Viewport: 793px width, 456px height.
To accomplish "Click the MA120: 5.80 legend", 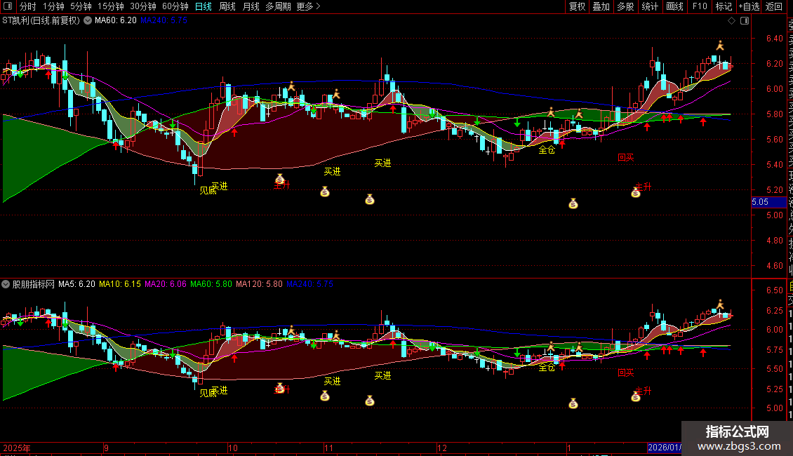I will [259, 284].
